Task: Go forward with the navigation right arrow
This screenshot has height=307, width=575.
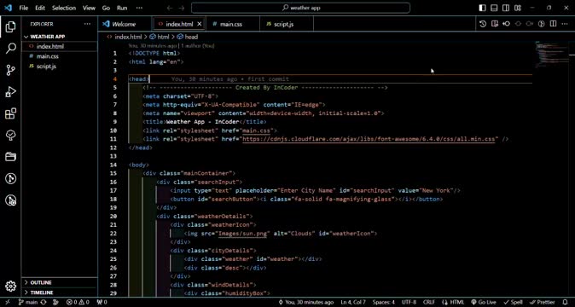Action: (182, 8)
